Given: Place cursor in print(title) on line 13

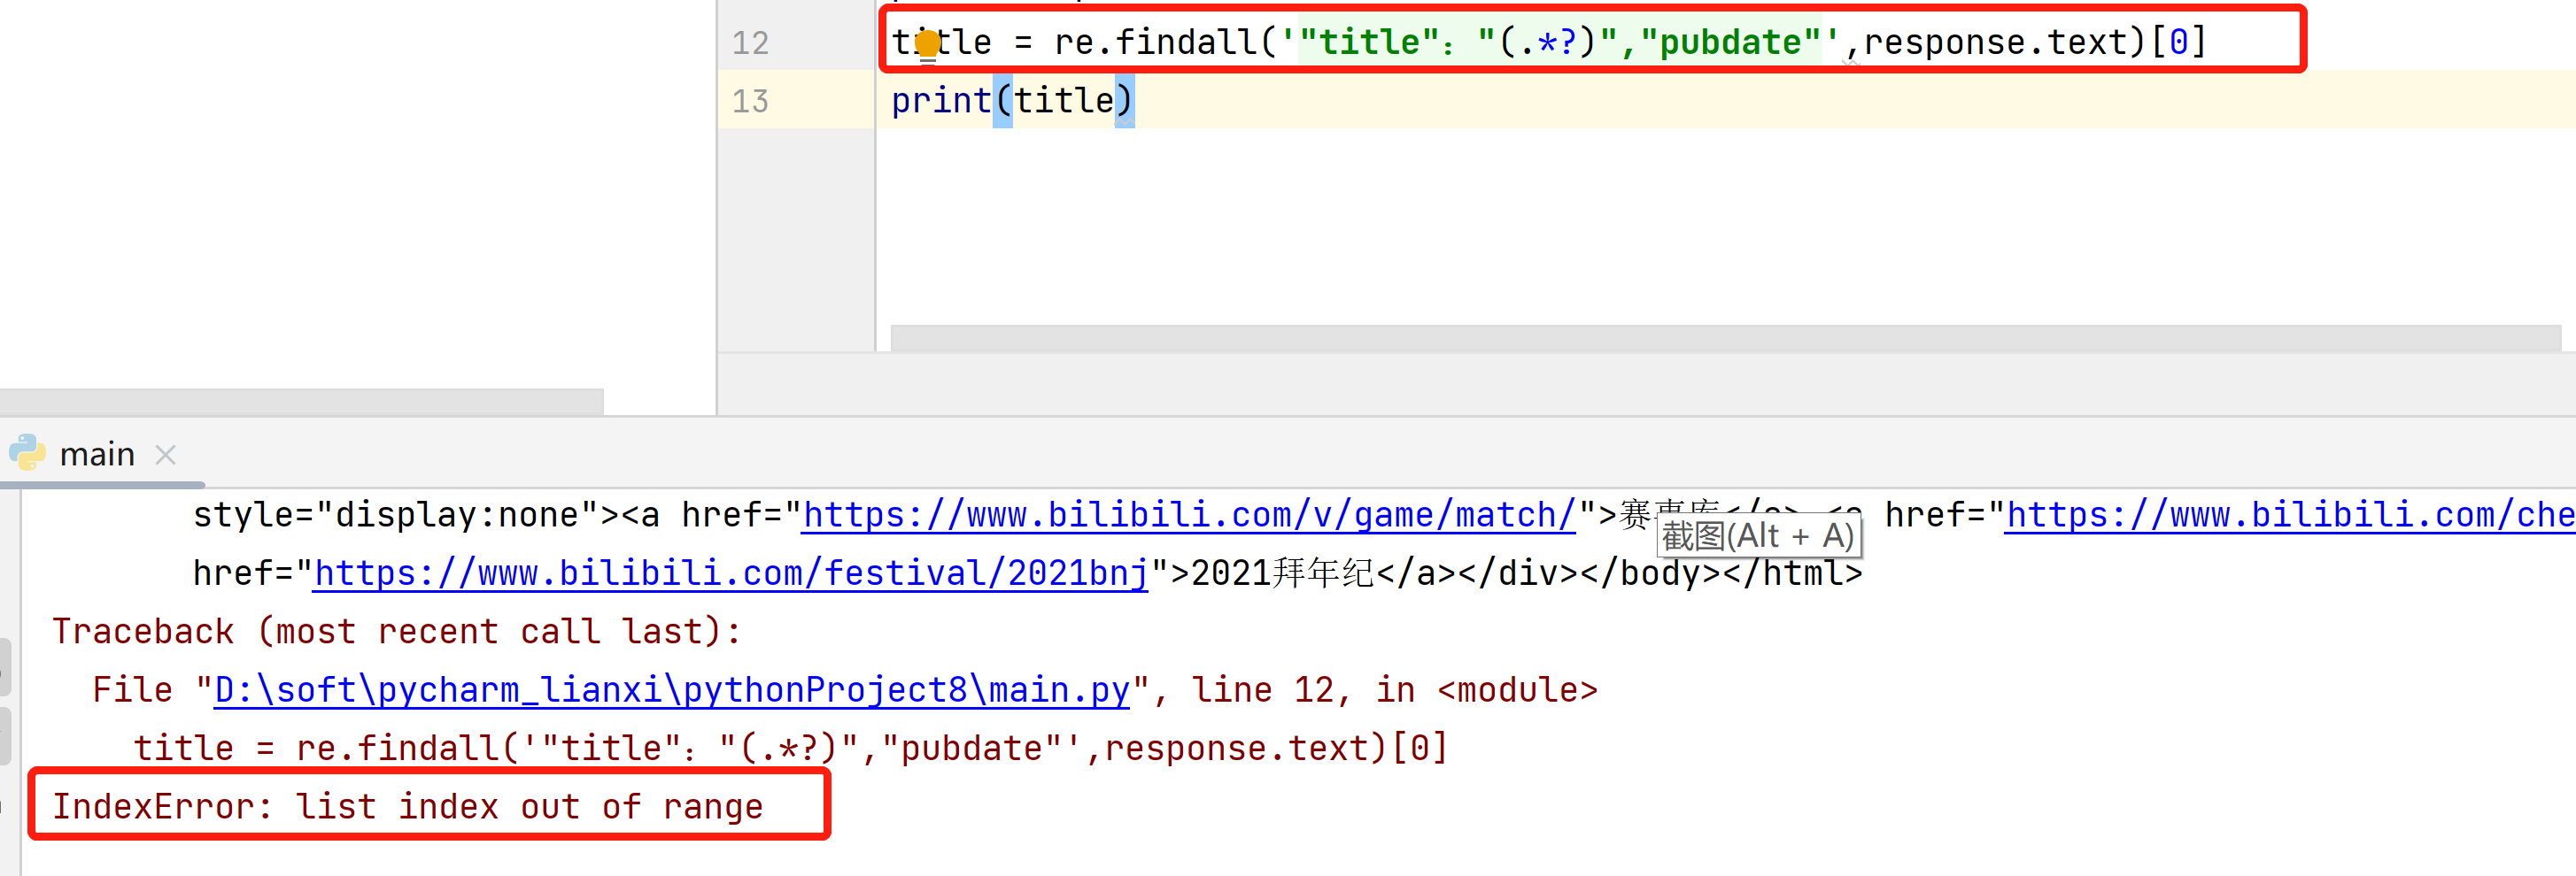Looking at the screenshot, I should coord(1062,101).
